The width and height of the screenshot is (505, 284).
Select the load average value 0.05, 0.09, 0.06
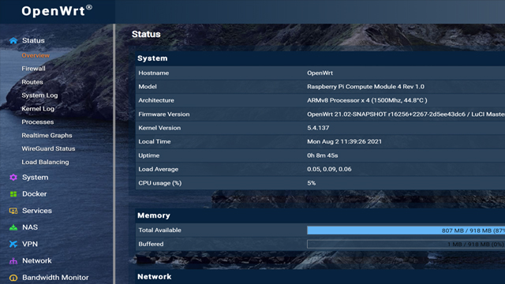329,170
